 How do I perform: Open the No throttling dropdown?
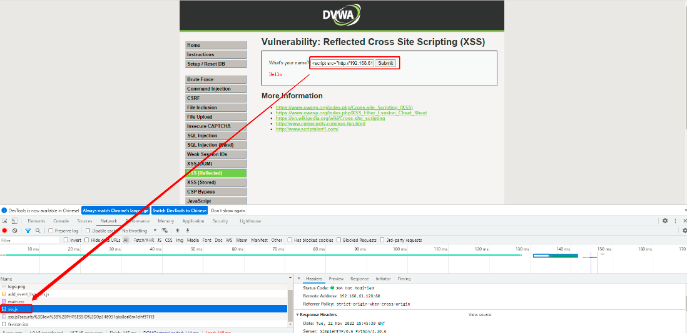[x=140, y=231]
